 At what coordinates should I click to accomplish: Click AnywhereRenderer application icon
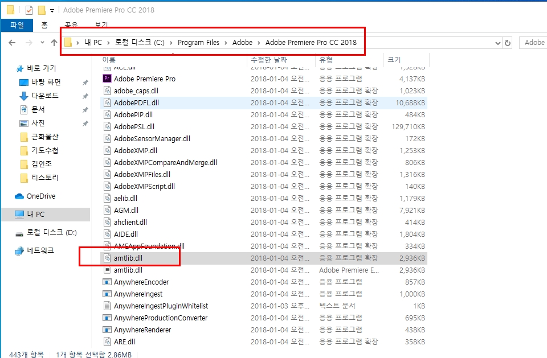(x=107, y=330)
